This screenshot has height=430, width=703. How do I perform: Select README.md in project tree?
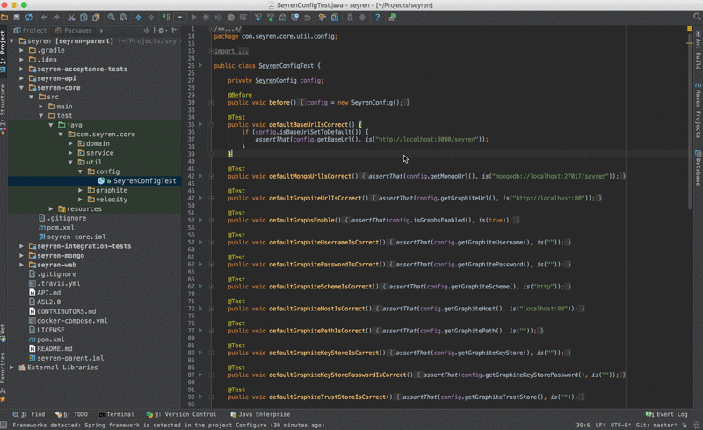tap(54, 348)
